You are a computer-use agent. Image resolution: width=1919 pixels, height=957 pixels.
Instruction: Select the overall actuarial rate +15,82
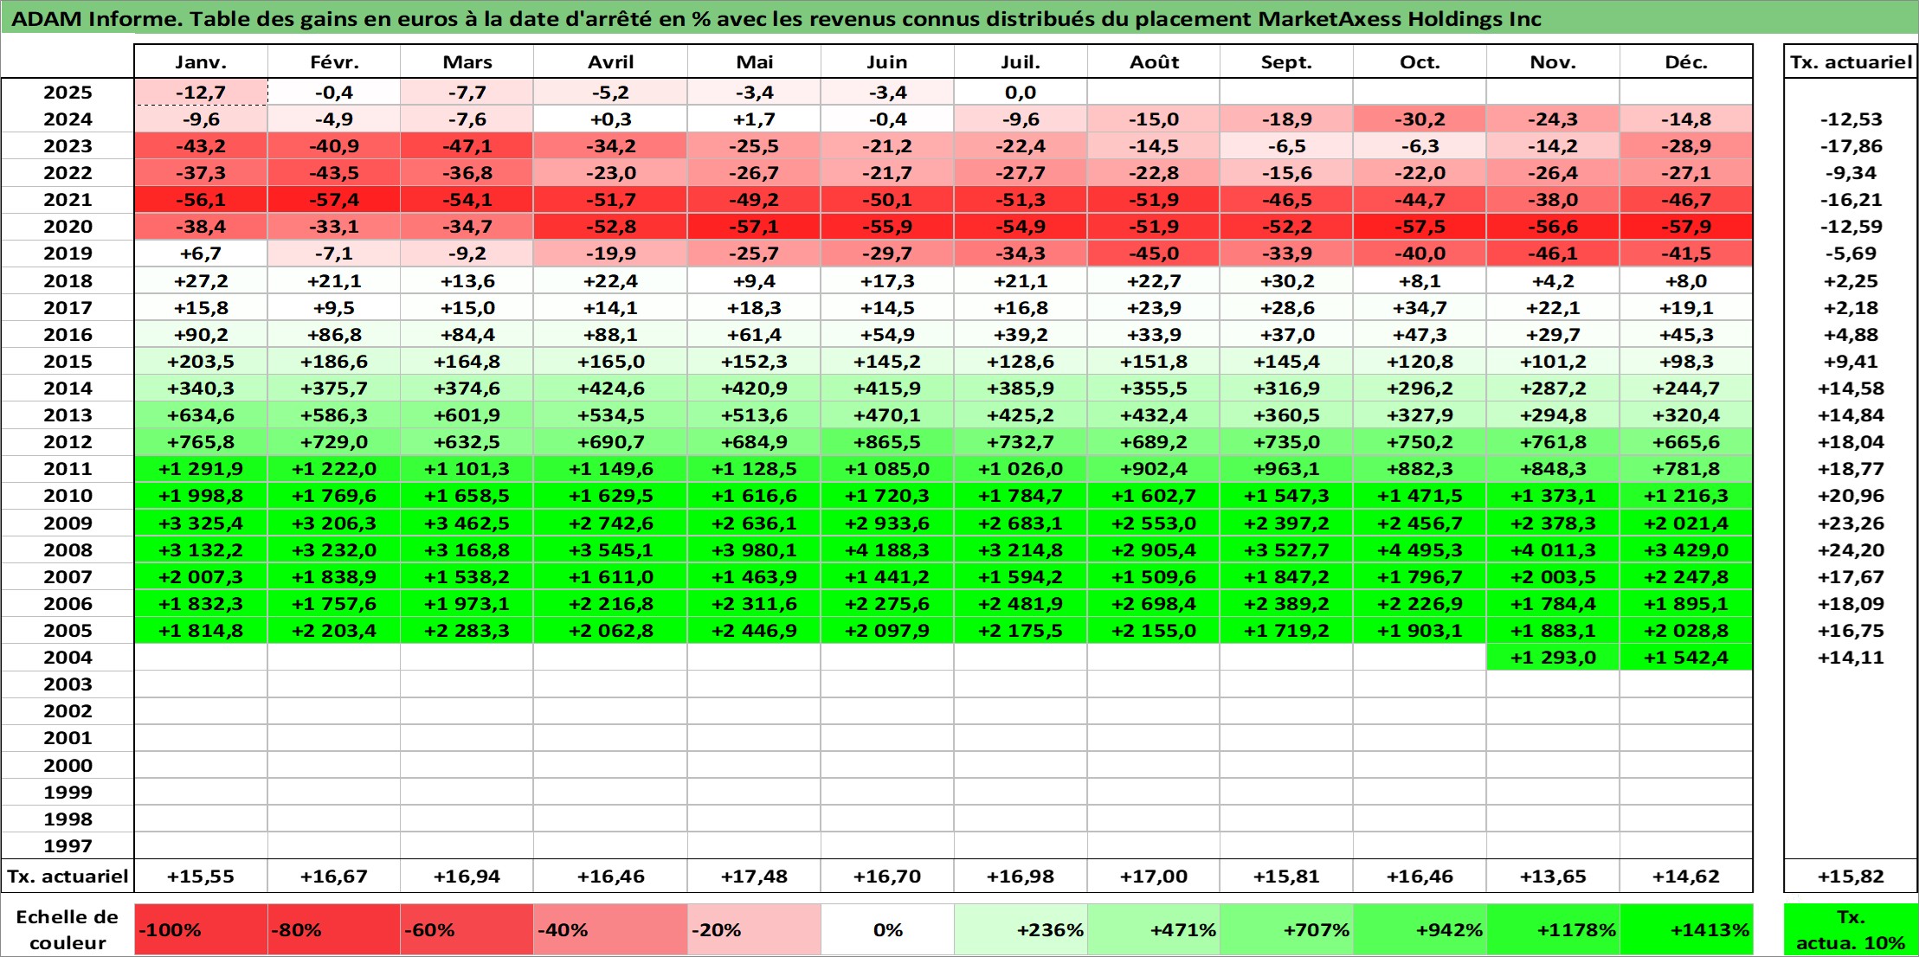1851,877
